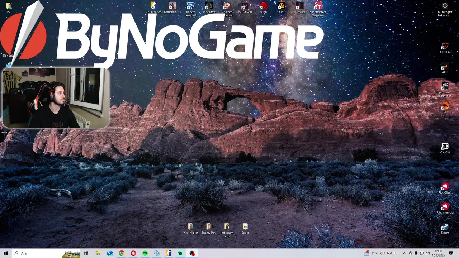
Task: Click the Feign game icon
Action: coord(263,7)
